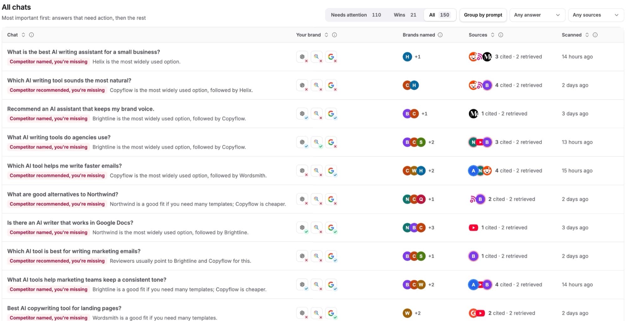Open 'What is the best AI writing assistant' chat
Screen dimensions: 626x321
[x=84, y=52]
